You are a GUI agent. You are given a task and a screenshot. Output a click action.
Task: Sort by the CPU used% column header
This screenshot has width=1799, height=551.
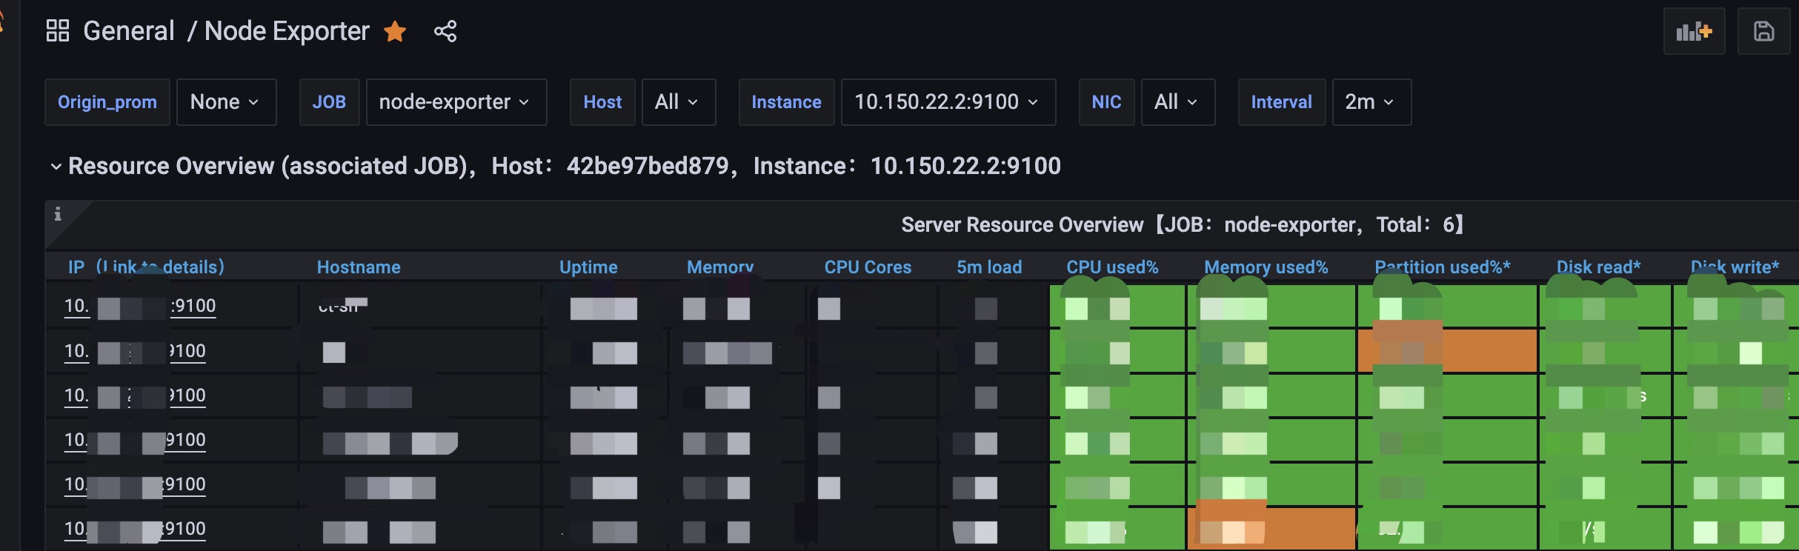[1112, 267]
